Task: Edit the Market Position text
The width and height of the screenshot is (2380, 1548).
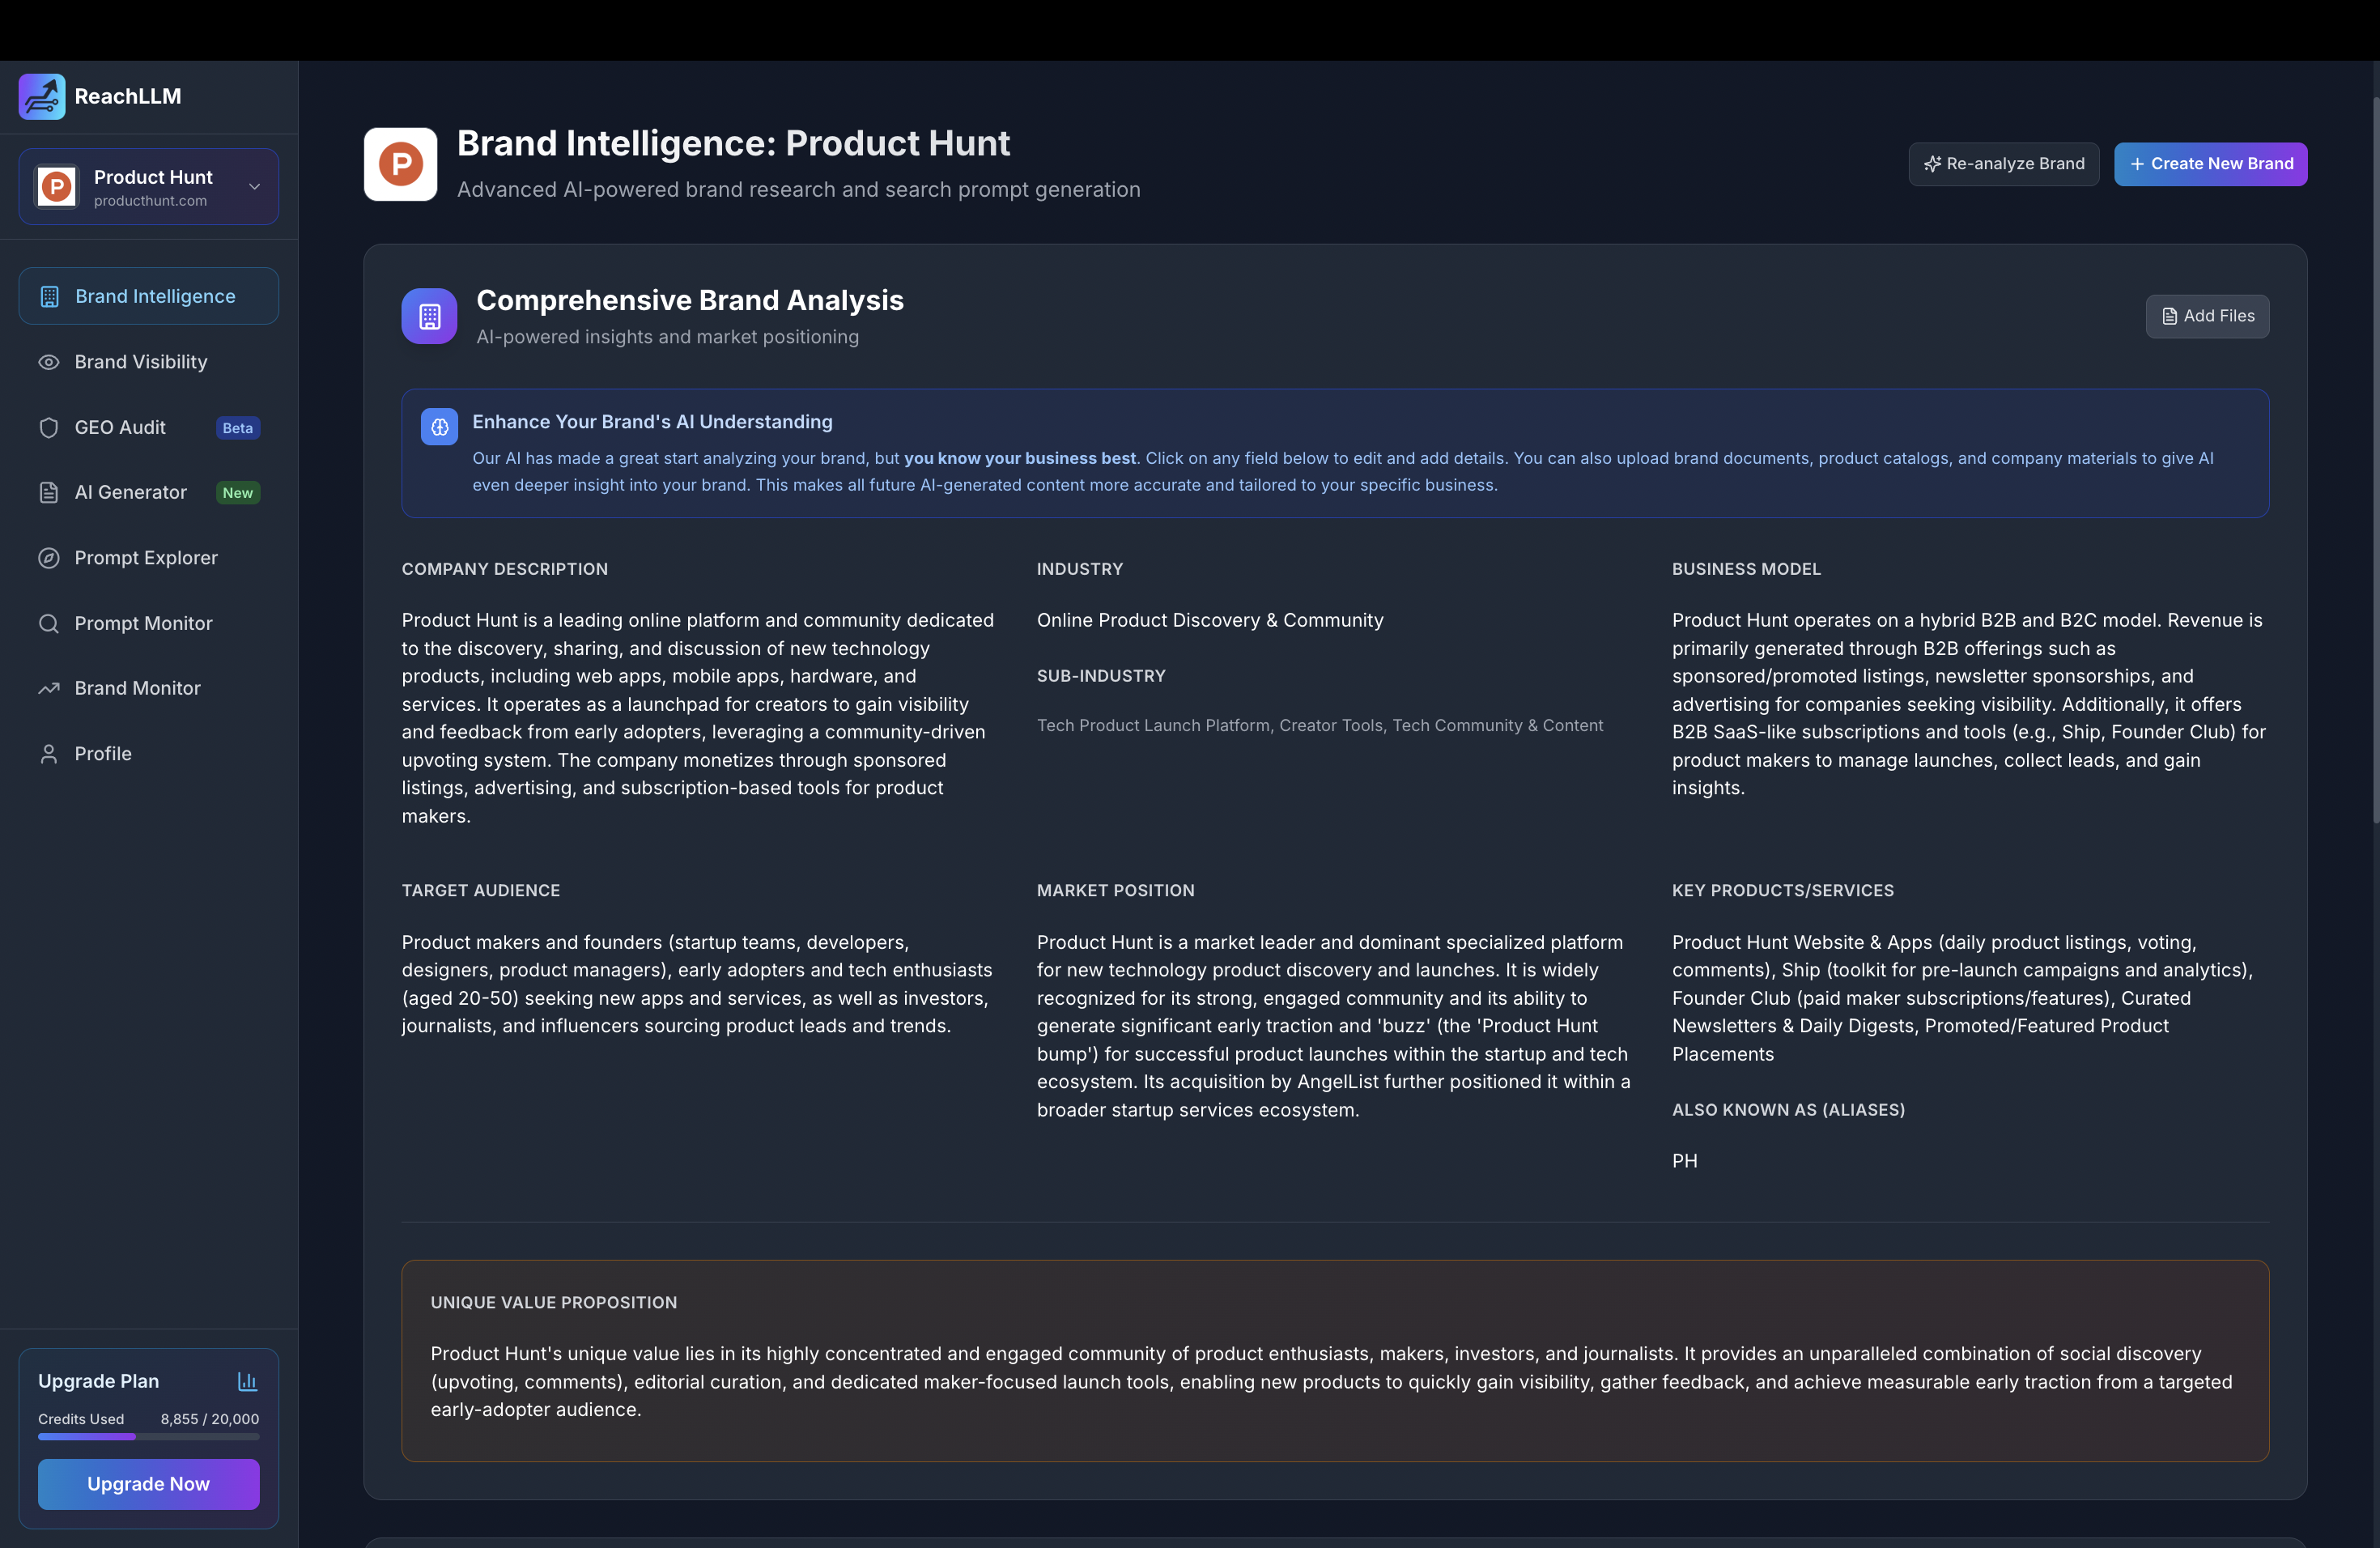Action: (1334, 1026)
